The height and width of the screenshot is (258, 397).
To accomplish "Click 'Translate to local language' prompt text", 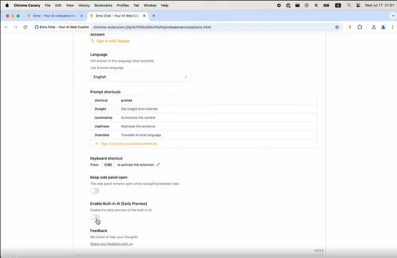I will pyautogui.click(x=141, y=135).
